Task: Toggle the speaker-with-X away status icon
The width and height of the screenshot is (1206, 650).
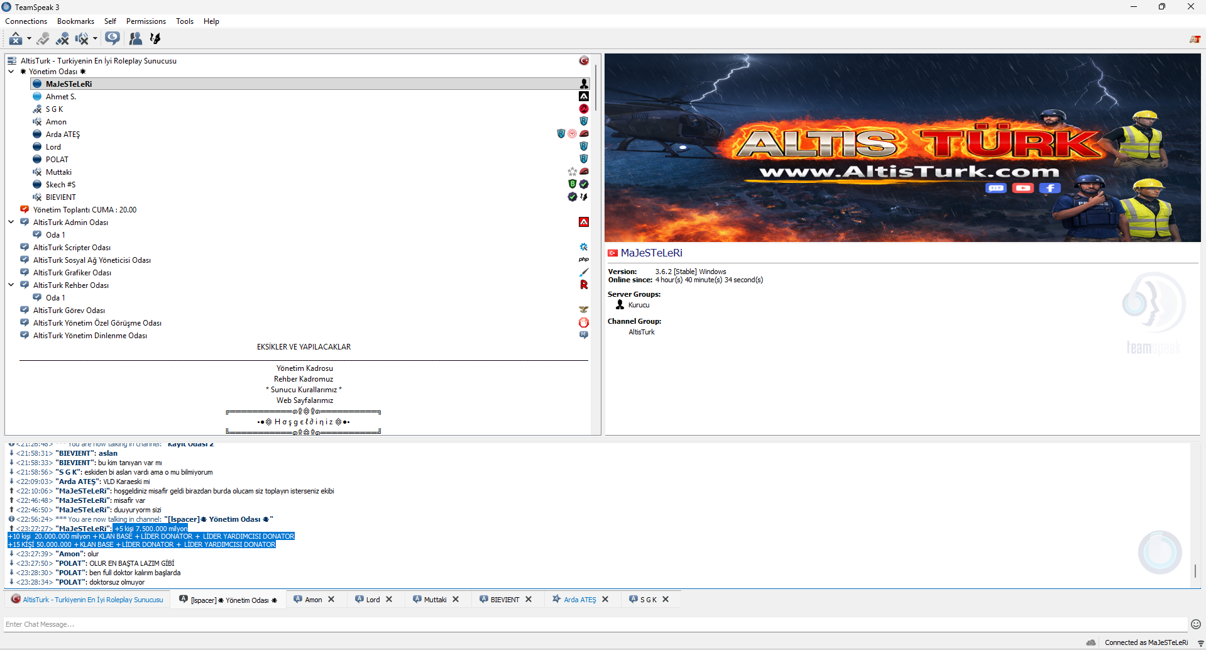Action: [x=82, y=39]
